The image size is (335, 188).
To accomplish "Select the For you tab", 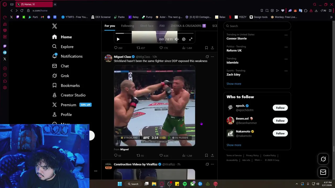I will point(110,26).
